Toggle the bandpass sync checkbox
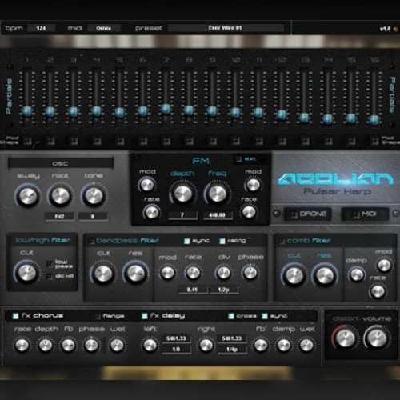Viewport: 400px width, 400px height. 187,241
